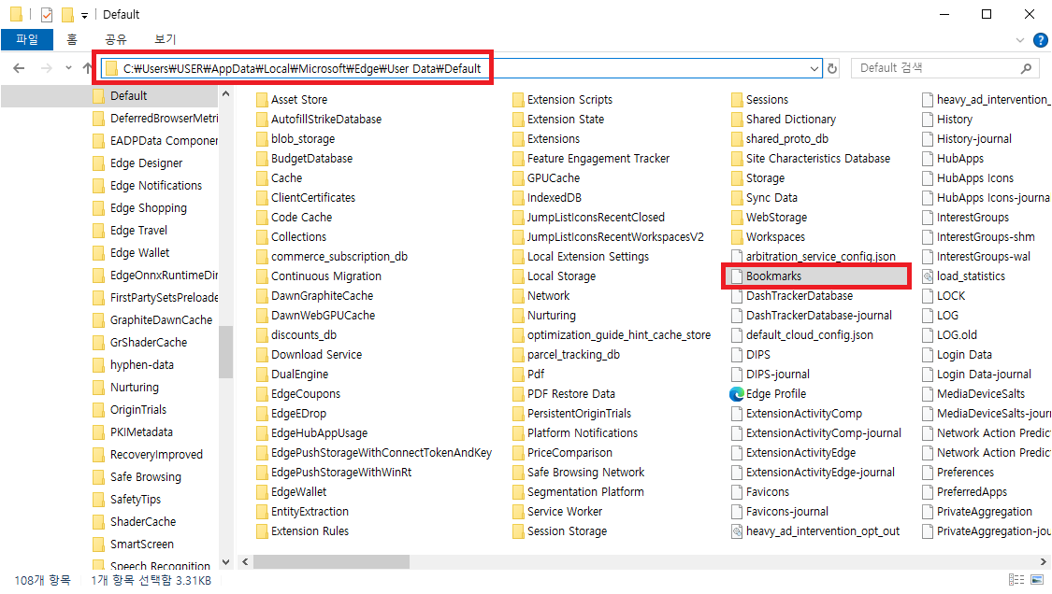Click the horizontal scrollbar left arrow
This screenshot has width=1052, height=594.
coord(245,562)
